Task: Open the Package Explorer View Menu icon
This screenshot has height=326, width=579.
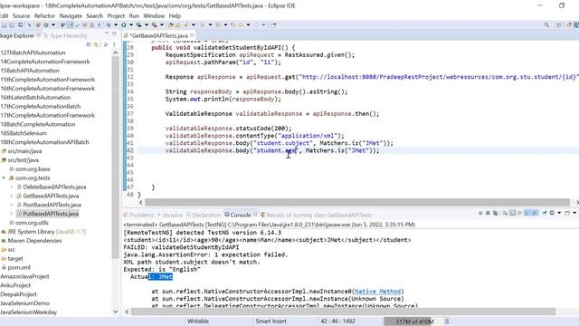Action: 114,44
